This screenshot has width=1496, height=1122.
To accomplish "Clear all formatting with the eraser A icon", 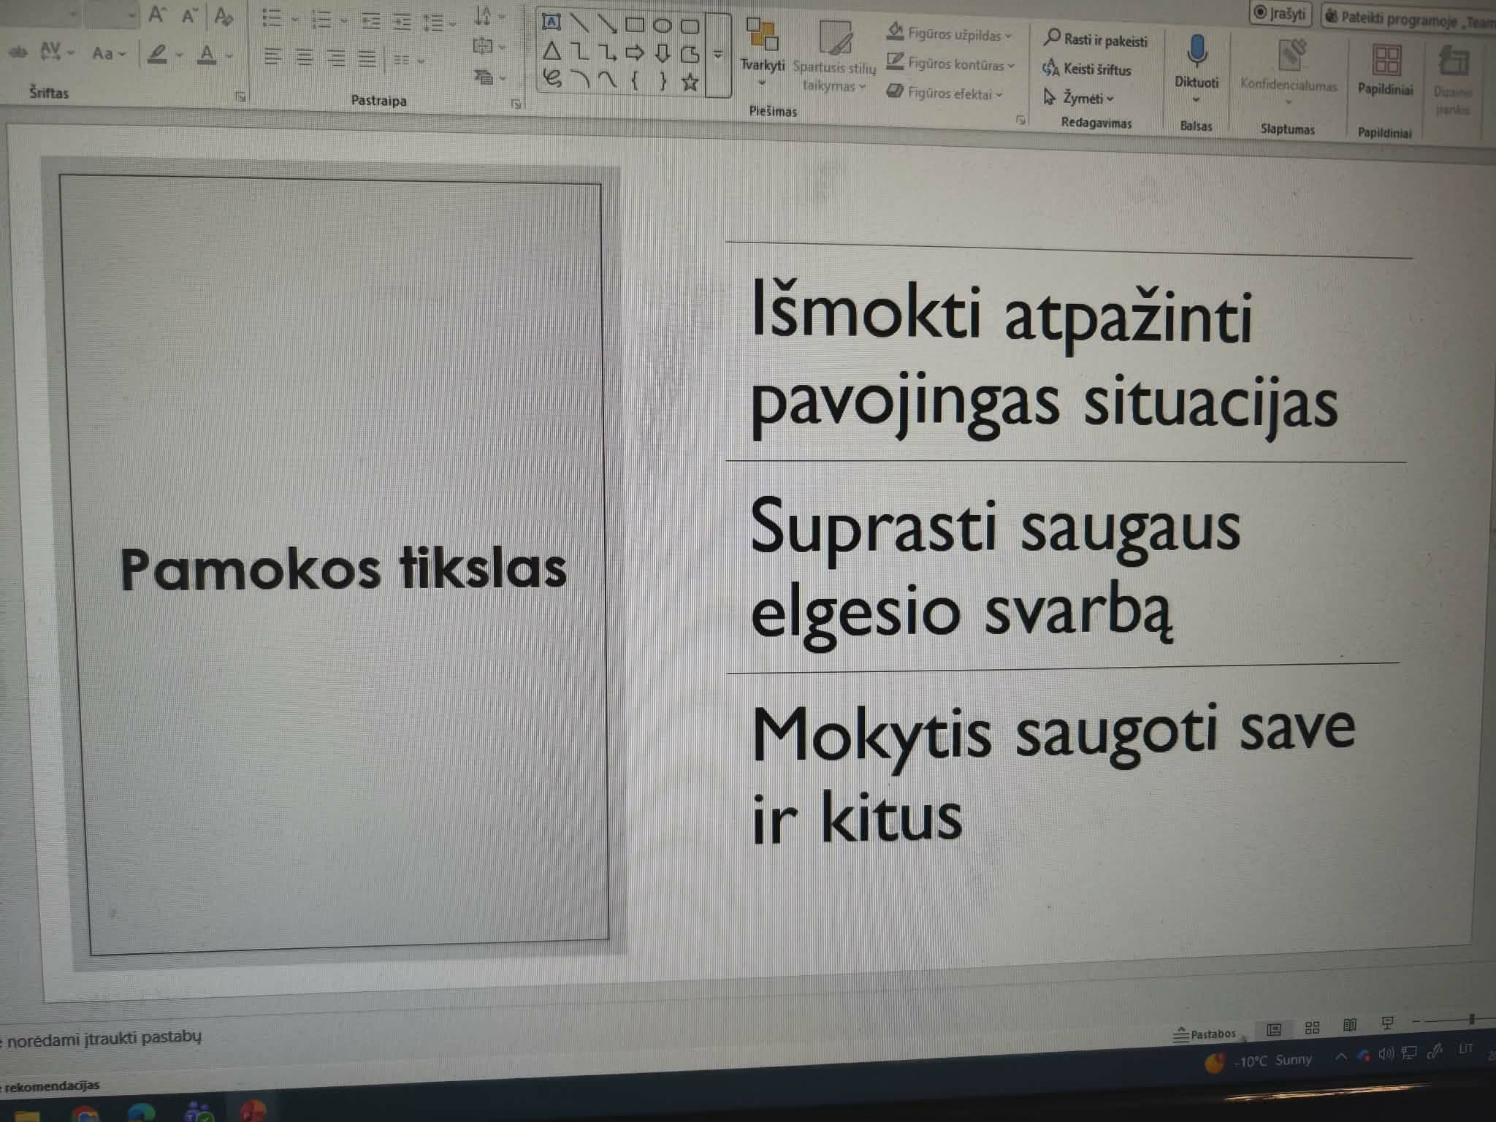I will pyautogui.click(x=224, y=15).
